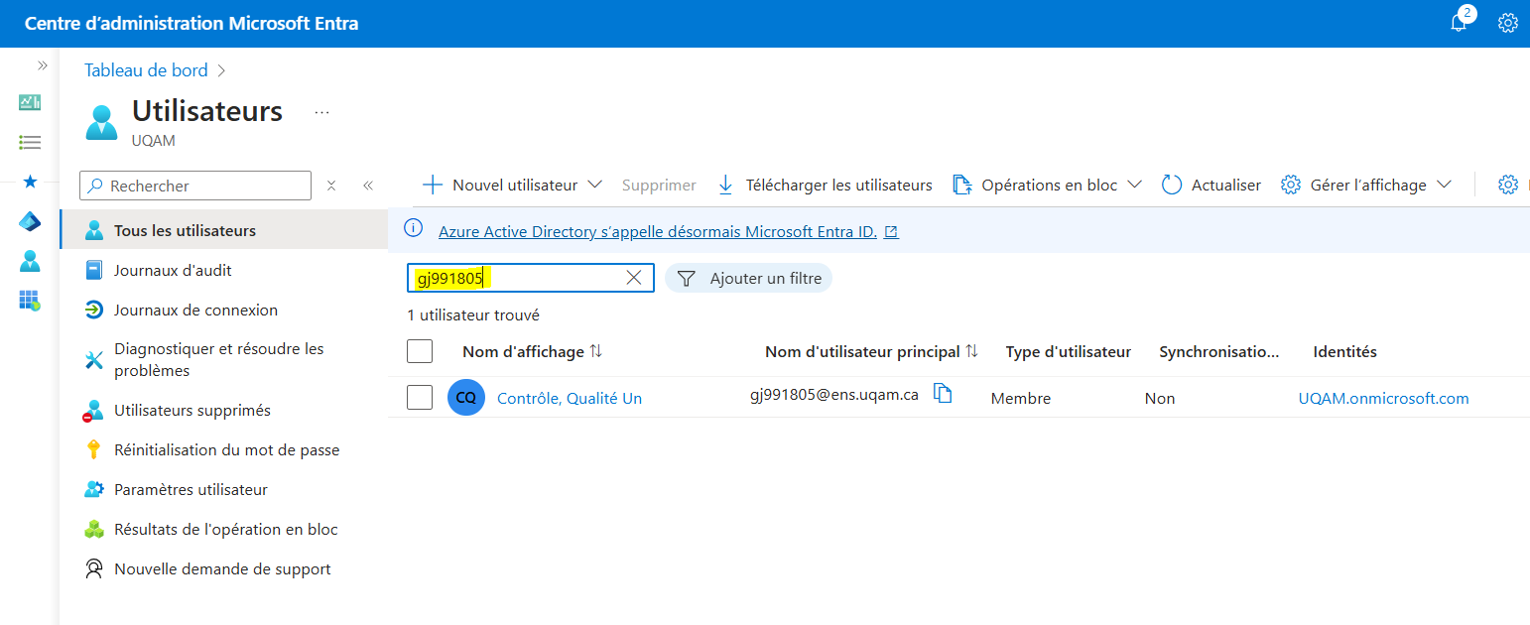Copy the user principal name gj991805@ens.uqam.ca
The image size is (1530, 625).
coord(944,394)
